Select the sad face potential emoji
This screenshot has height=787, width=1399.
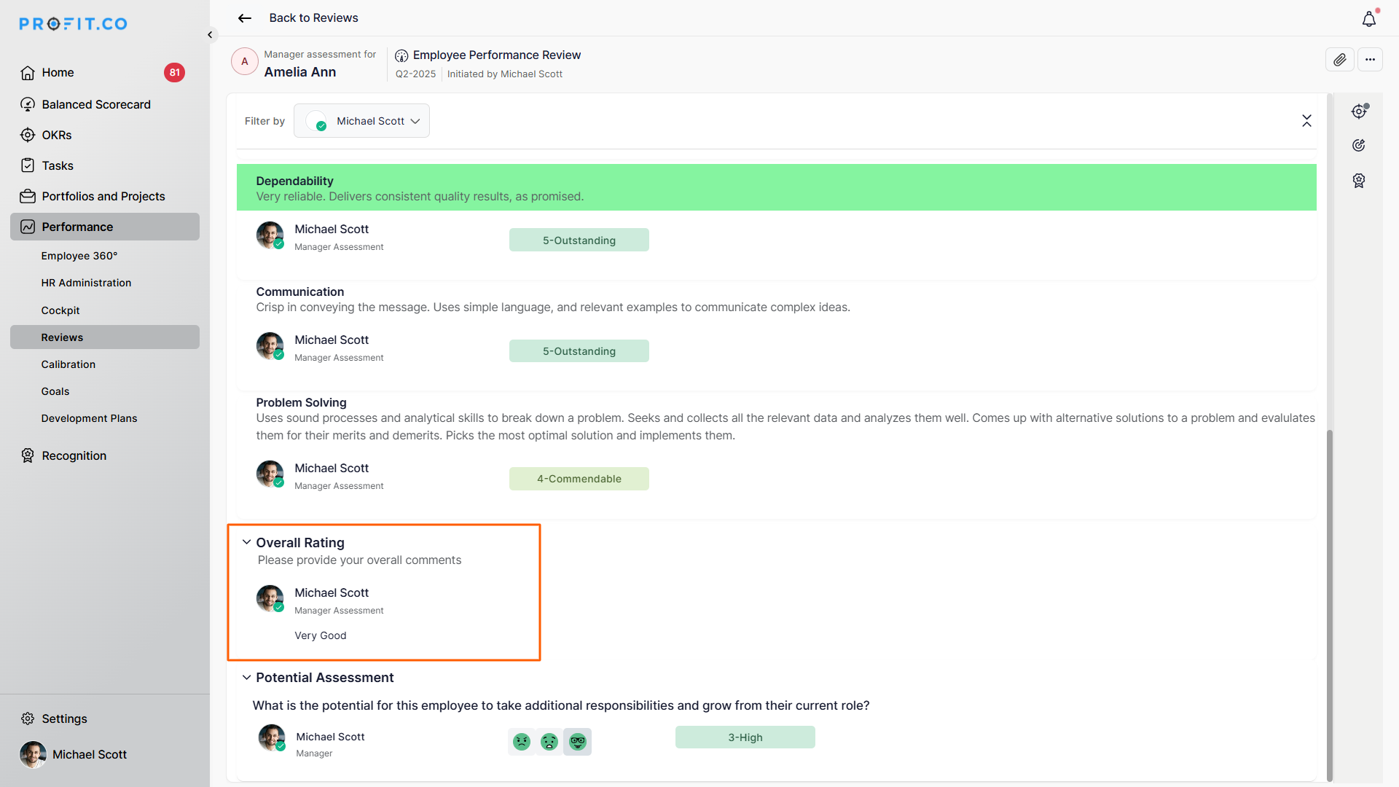coord(549,742)
